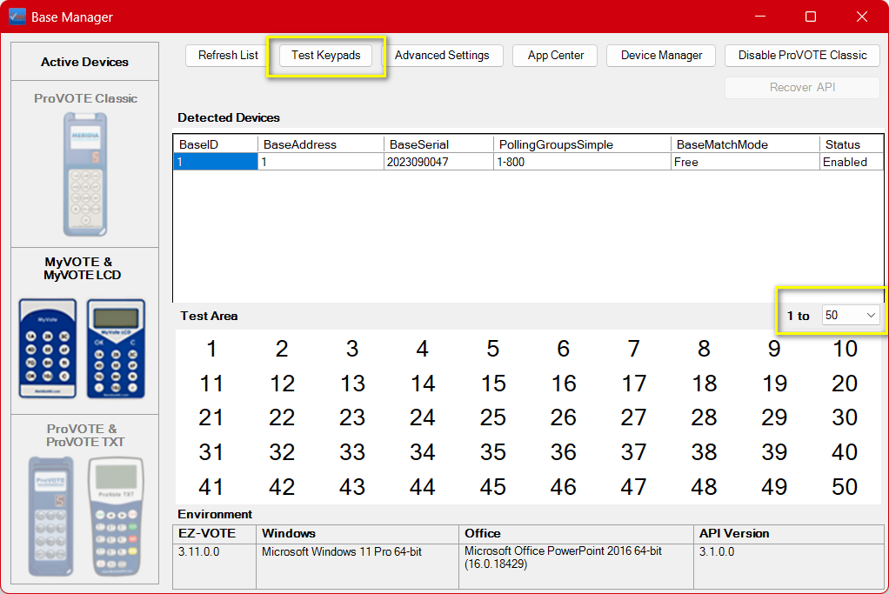Click the polling groups 1-800 cell

click(582, 162)
